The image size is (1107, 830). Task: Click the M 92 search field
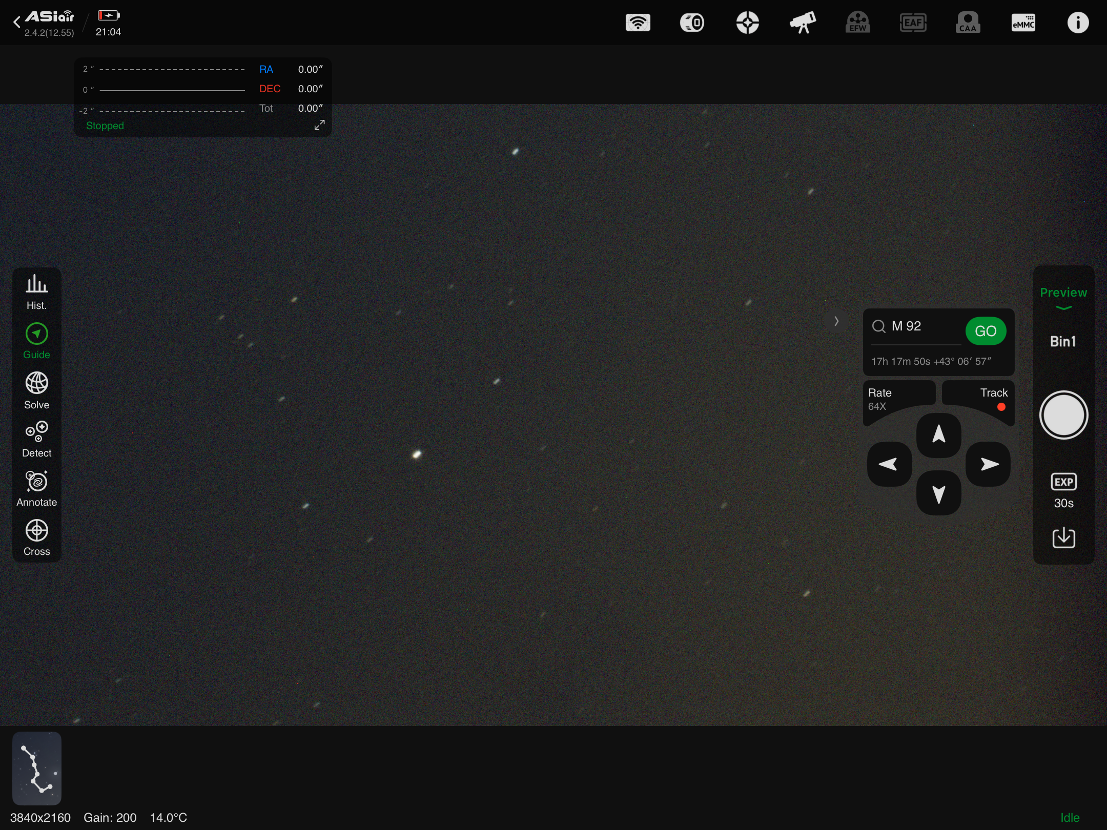pos(917,326)
